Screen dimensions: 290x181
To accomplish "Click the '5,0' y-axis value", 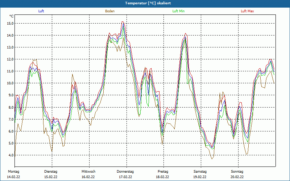I will 11,143.
